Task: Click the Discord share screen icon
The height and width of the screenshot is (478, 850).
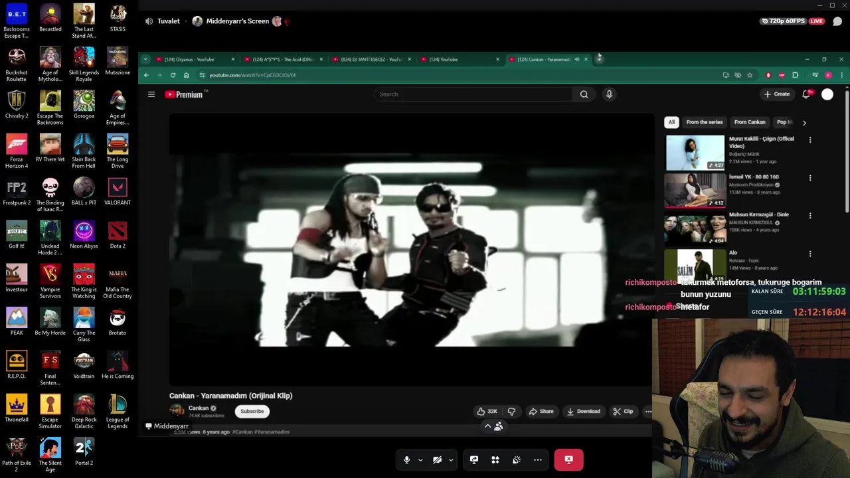Action: coord(474,459)
